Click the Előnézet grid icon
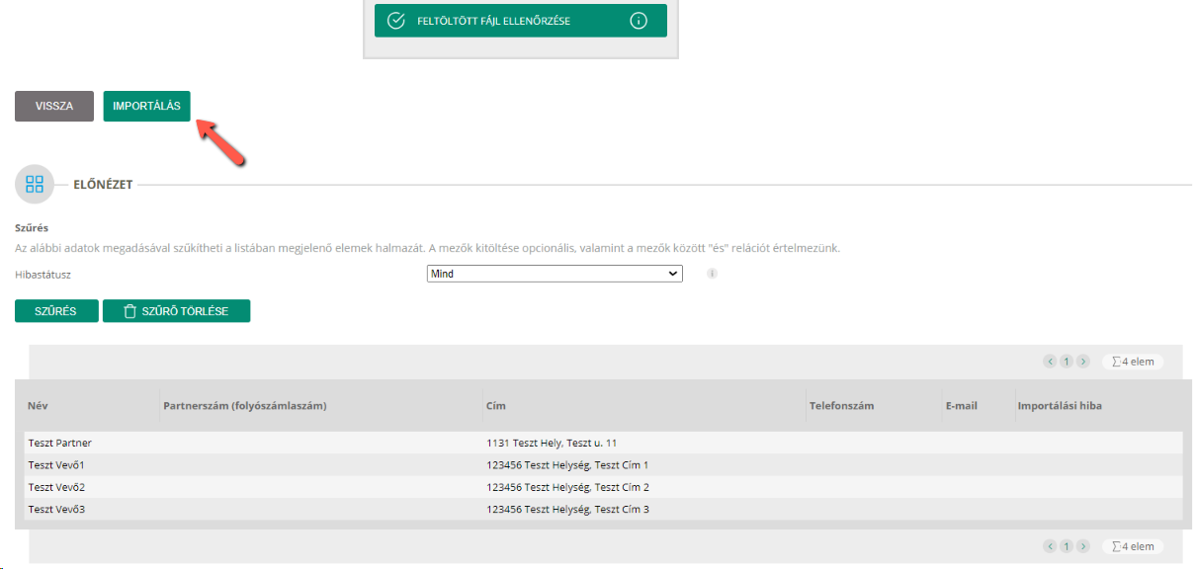1197x570 pixels. pyautogui.click(x=35, y=184)
